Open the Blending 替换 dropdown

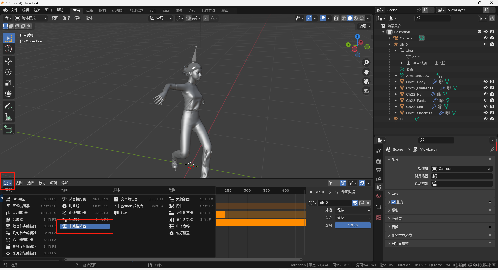point(353,218)
